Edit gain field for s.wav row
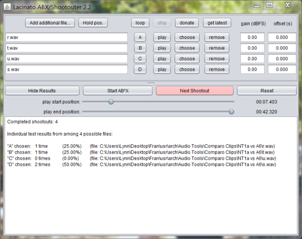Screen dimensions: 302x239 252,69
